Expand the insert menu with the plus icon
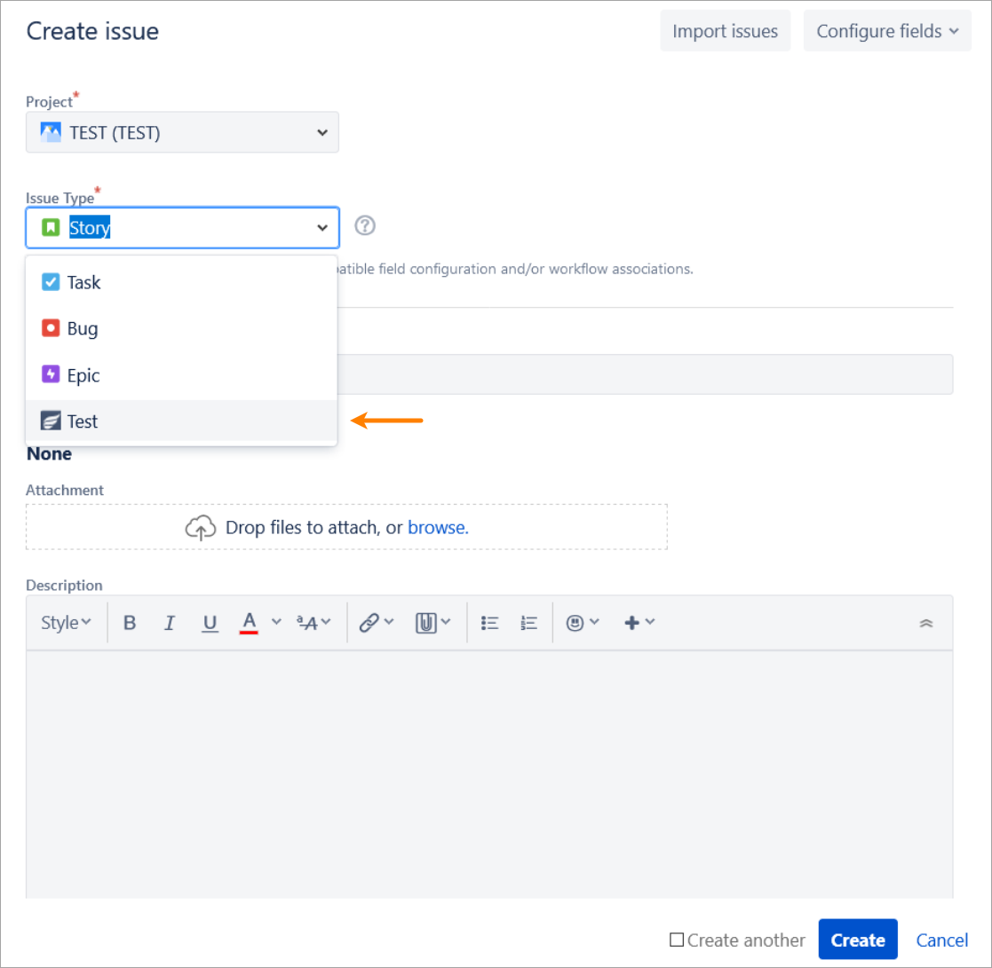Viewport: 992px width, 968px height. (634, 622)
